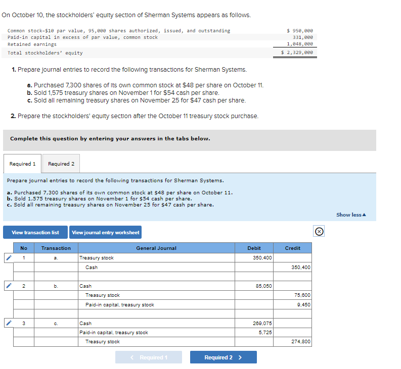Screen dimensions: 401x369
Task: Click total stockholders' equity value $2,329,000
Action: [297, 52]
